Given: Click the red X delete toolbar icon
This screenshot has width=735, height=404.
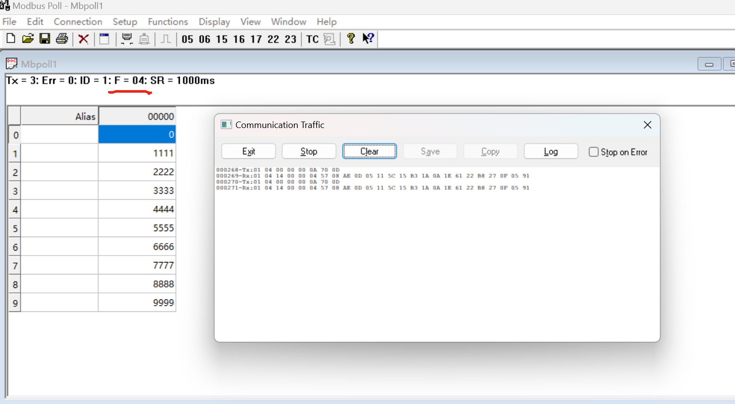Looking at the screenshot, I should 84,39.
